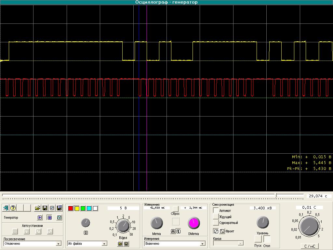333x250 pixels.
Task: Click the timeline position slider handle
Action: [276, 195]
